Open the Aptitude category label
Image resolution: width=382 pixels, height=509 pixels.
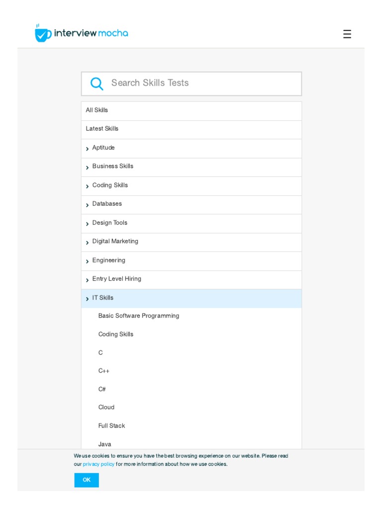point(103,148)
